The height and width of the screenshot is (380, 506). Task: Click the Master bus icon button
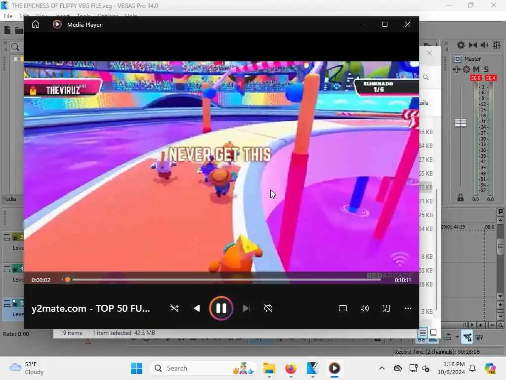[458, 59]
